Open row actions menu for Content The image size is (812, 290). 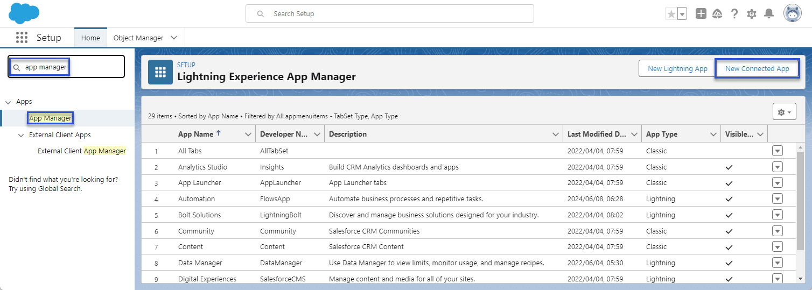[x=777, y=246]
